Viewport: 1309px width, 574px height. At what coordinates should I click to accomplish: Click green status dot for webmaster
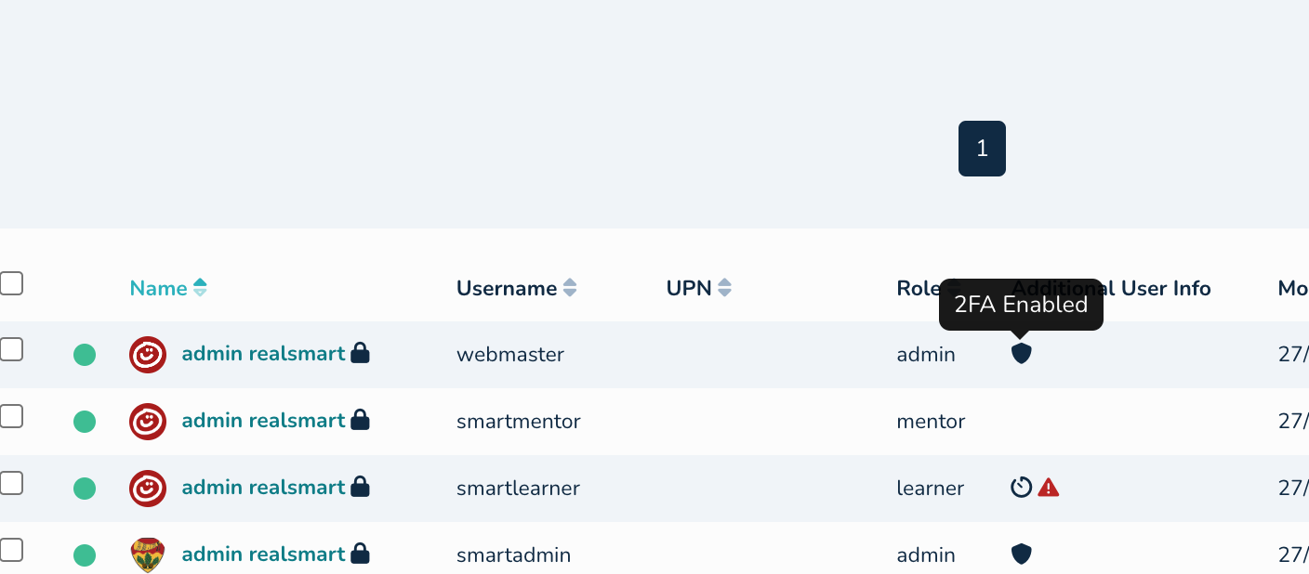(x=85, y=354)
